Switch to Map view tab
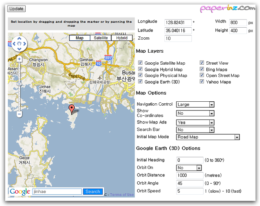The image size is (260, 206). pyautogui.click(x=80, y=38)
